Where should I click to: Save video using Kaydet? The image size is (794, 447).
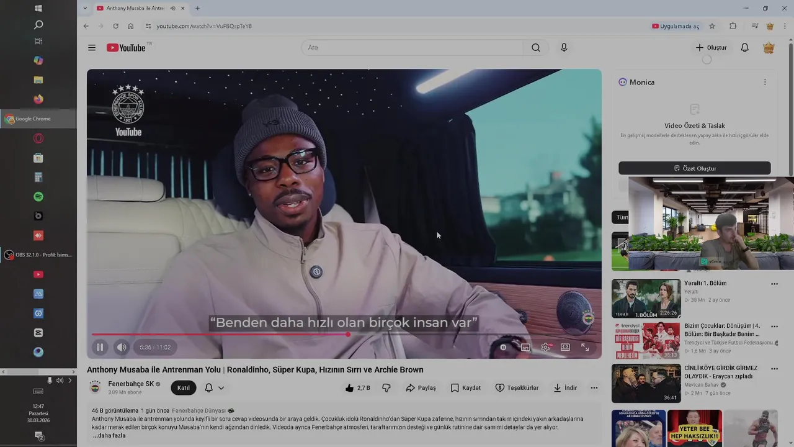point(466,388)
